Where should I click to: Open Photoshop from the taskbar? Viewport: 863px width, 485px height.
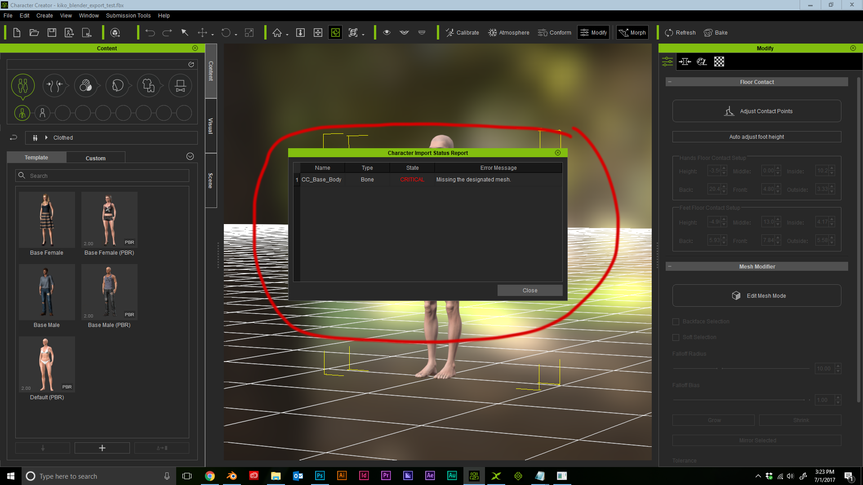tap(320, 476)
